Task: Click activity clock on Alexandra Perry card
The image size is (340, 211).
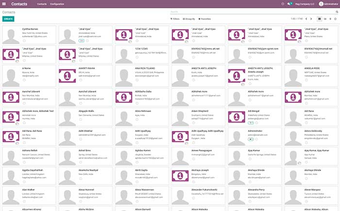Action: click(250, 201)
